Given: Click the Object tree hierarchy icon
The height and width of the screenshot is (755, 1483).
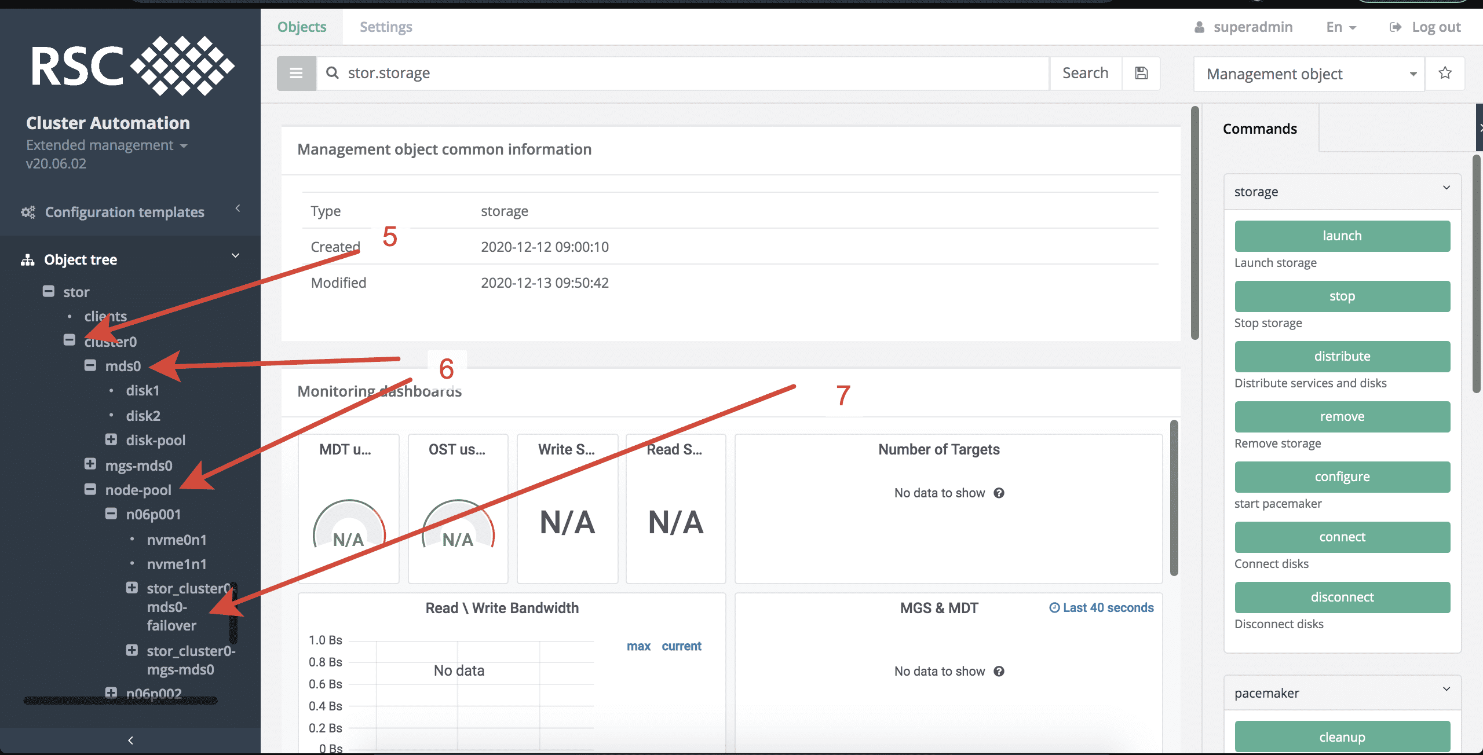Looking at the screenshot, I should 28,260.
